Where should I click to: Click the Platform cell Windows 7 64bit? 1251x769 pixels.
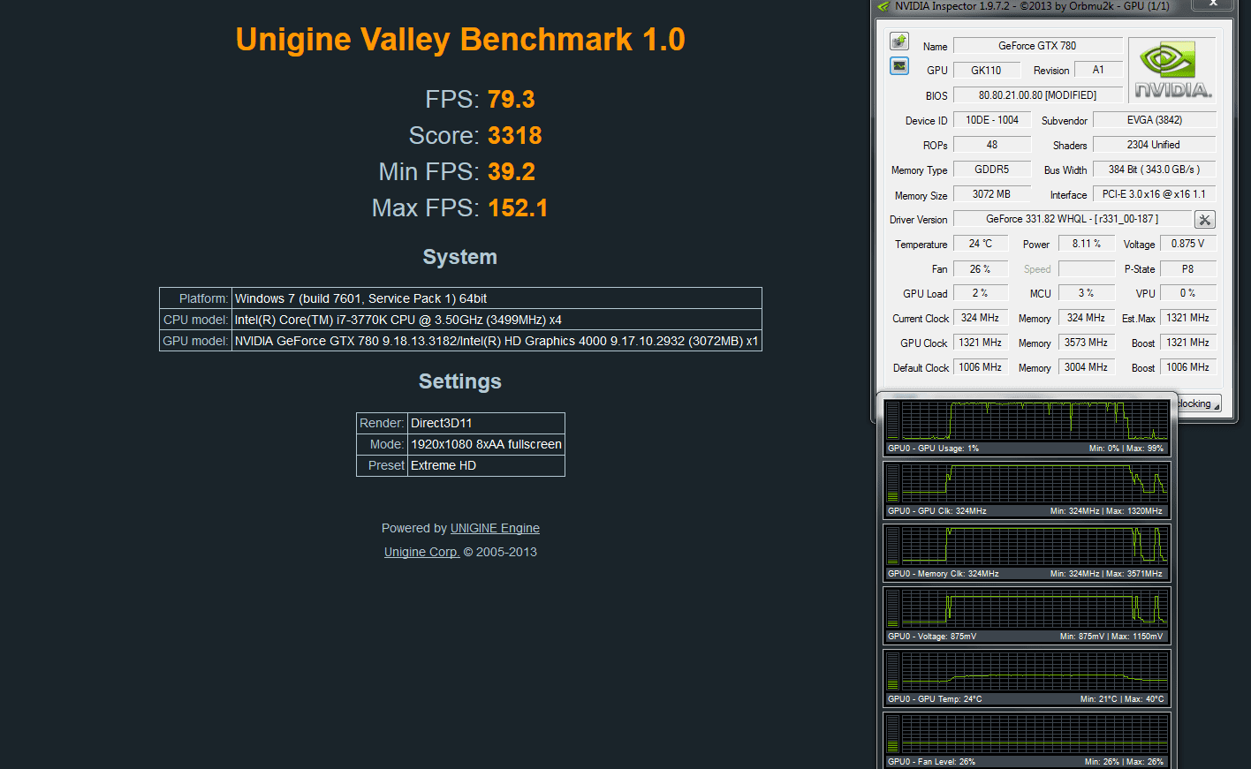point(497,298)
